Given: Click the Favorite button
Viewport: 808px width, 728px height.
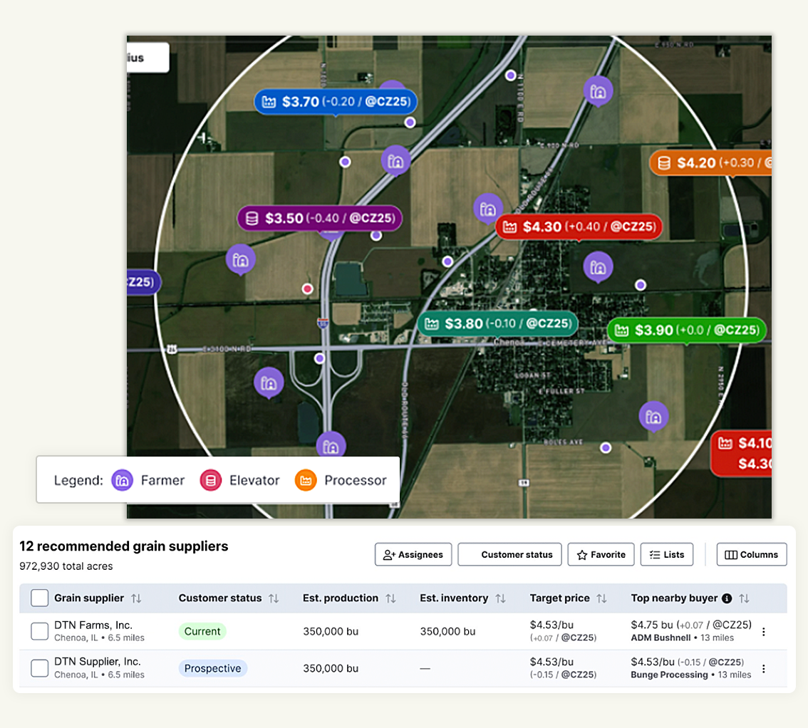Looking at the screenshot, I should [601, 555].
